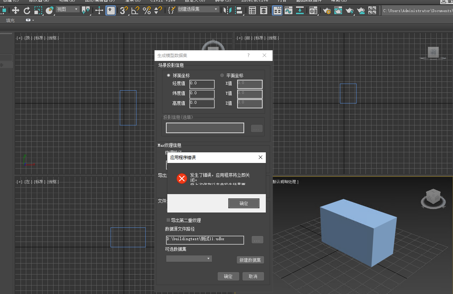Open Edit Named Selection Sets
This screenshot has width=453, height=294.
[172, 10]
